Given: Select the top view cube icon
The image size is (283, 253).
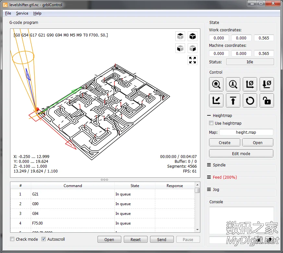Looking at the screenshot, I should (x=180, y=36).
